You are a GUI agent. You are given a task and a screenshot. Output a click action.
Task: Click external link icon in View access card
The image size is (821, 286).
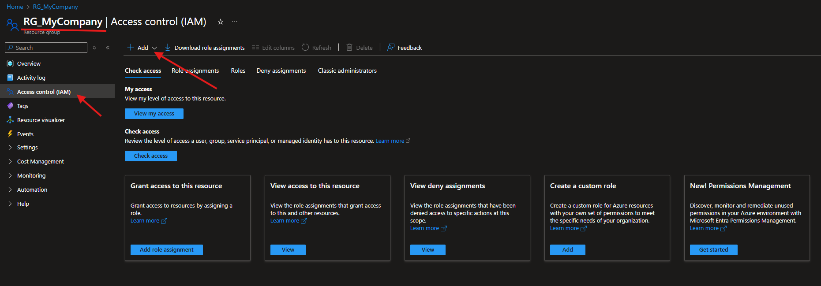(x=304, y=221)
